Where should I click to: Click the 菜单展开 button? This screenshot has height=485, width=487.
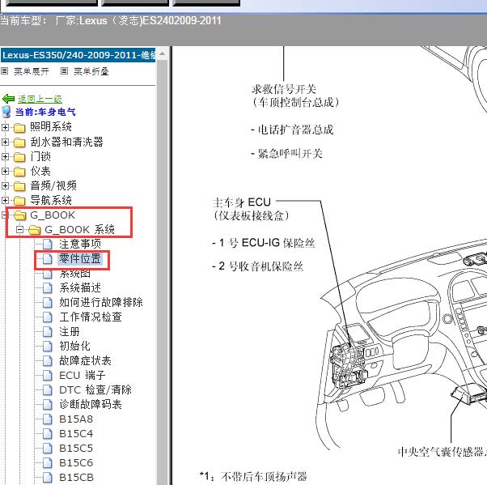(32, 71)
